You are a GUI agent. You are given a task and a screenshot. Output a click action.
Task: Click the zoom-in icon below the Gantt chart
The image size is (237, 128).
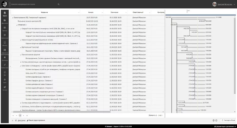[216, 121]
